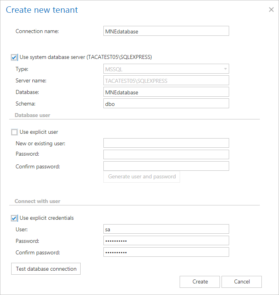Click the Create button
Screen dimensions: 279x295
pos(200,281)
